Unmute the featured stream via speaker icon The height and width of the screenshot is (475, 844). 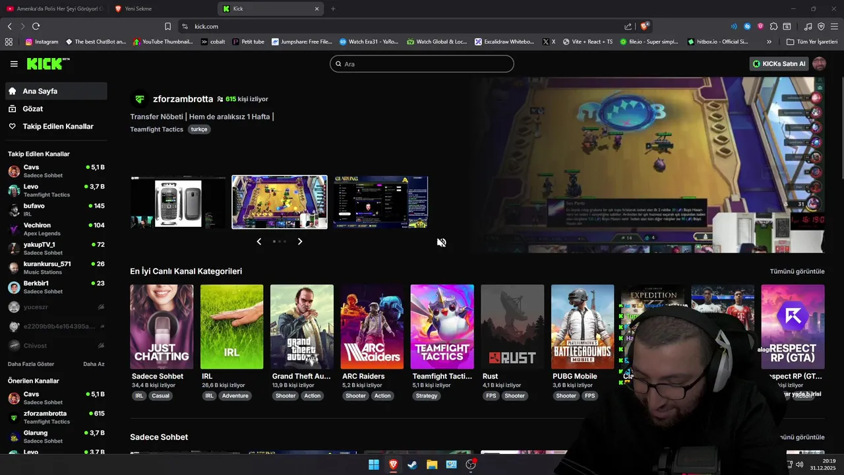click(x=441, y=242)
